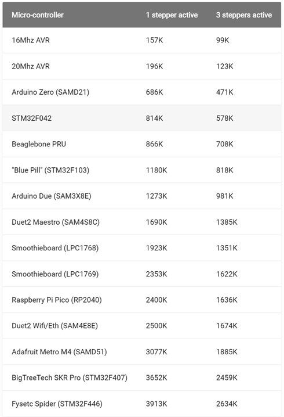Viewport: 284px width, 417px height.
Task: Click Raspberry Pi Pico (RP2040) cell
Action: [57, 300]
